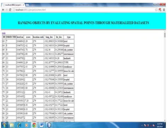The height and width of the screenshot is (128, 168).
Task: Click the score cell '6.10'
Action: [28, 109]
